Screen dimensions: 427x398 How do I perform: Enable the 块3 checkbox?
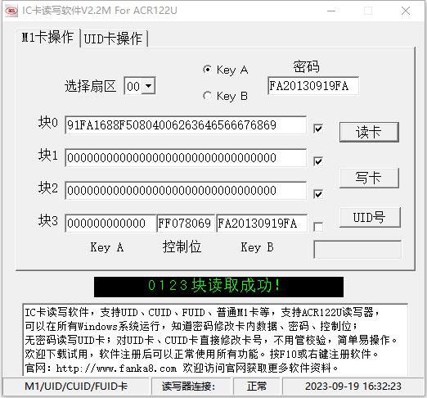pos(318,227)
